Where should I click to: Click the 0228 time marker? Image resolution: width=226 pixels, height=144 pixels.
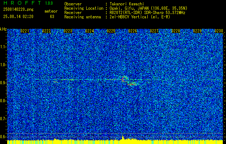click(176, 31)
